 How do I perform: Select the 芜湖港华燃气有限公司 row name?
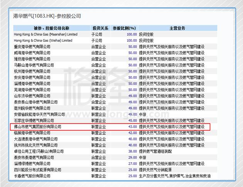pos(32,90)
